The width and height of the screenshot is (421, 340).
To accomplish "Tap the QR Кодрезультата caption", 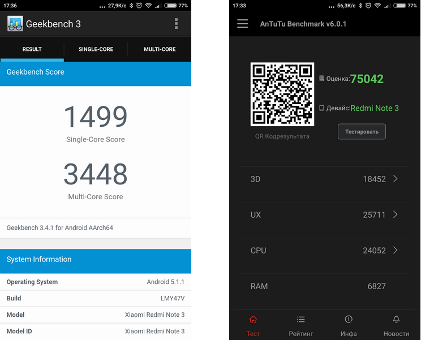I will click(x=282, y=136).
